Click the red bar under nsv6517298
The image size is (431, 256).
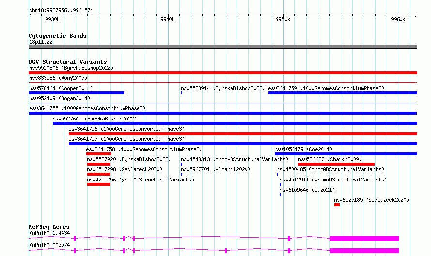(99, 174)
